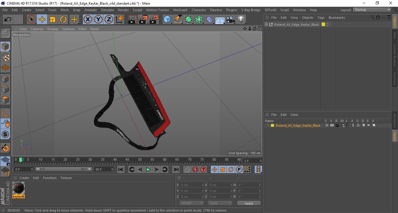Open the Sculpt menu

point(138,10)
